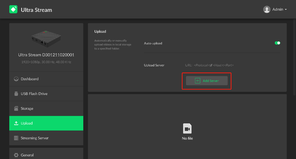Click the Admin username label
The image size is (296, 159).
(x=278, y=10)
